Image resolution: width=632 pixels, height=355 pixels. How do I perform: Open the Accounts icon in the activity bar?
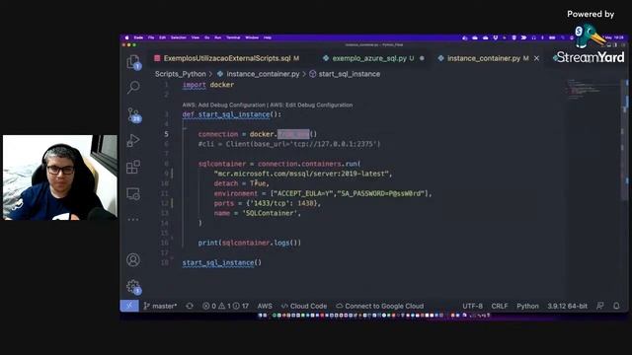tap(133, 259)
